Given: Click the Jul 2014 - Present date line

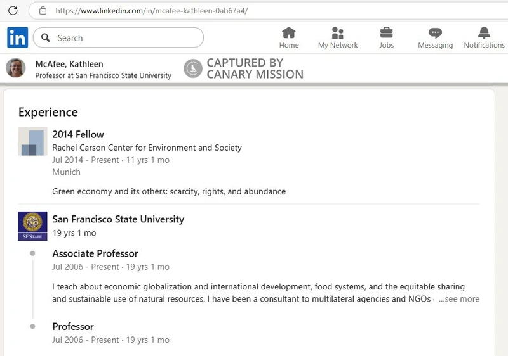Looking at the screenshot, I should [110, 160].
